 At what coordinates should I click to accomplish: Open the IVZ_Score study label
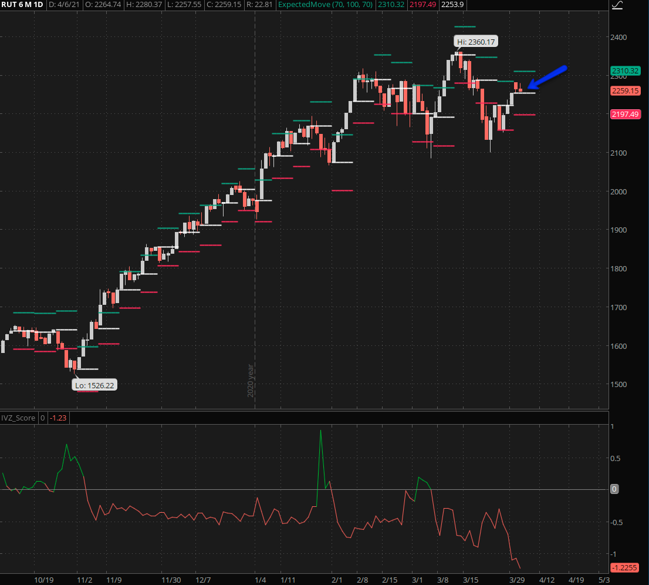coord(19,418)
